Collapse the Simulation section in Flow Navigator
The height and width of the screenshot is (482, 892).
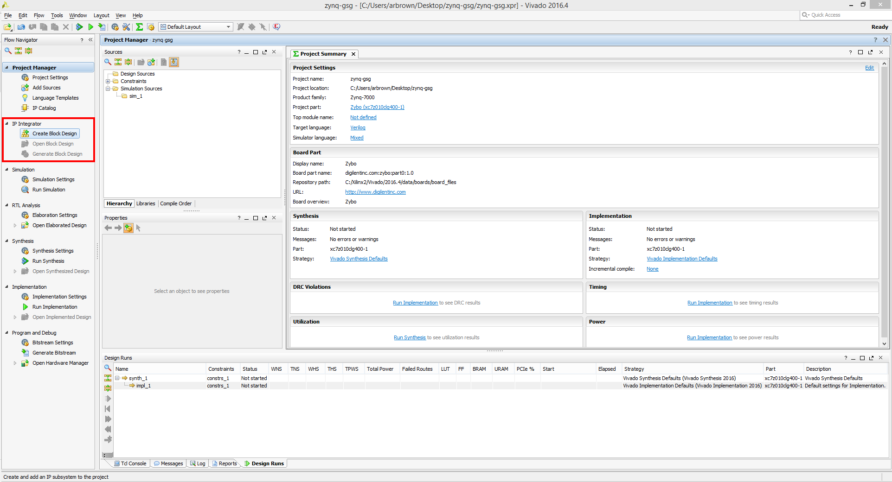click(x=6, y=170)
